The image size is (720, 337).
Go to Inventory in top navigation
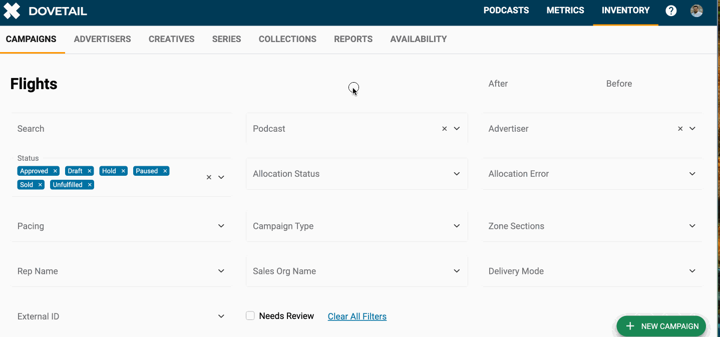click(626, 11)
